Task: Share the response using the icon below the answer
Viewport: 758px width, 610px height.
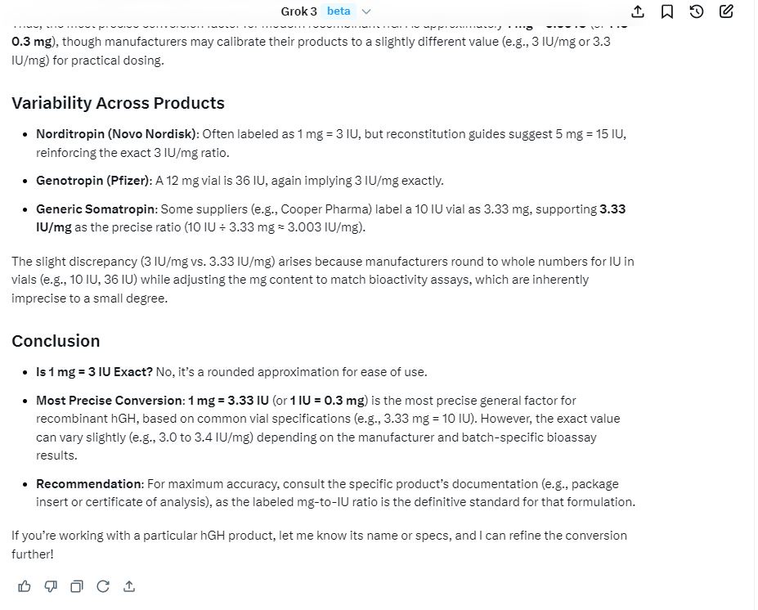Action: click(129, 586)
